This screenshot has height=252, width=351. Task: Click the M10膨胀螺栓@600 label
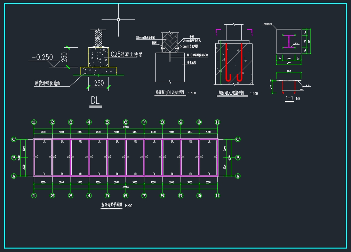[198, 55]
